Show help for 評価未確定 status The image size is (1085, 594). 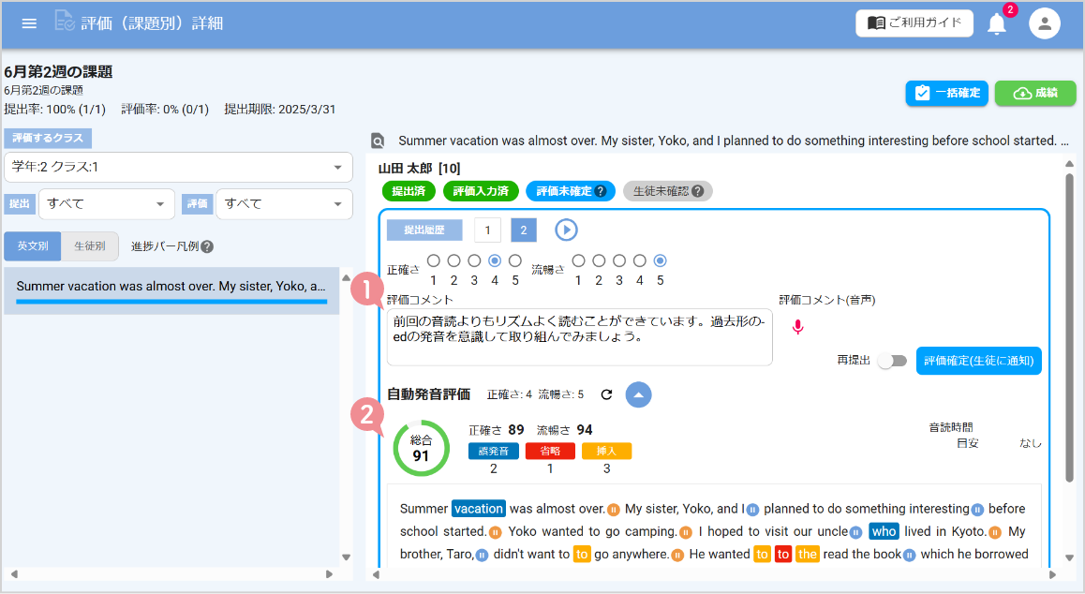pos(600,191)
